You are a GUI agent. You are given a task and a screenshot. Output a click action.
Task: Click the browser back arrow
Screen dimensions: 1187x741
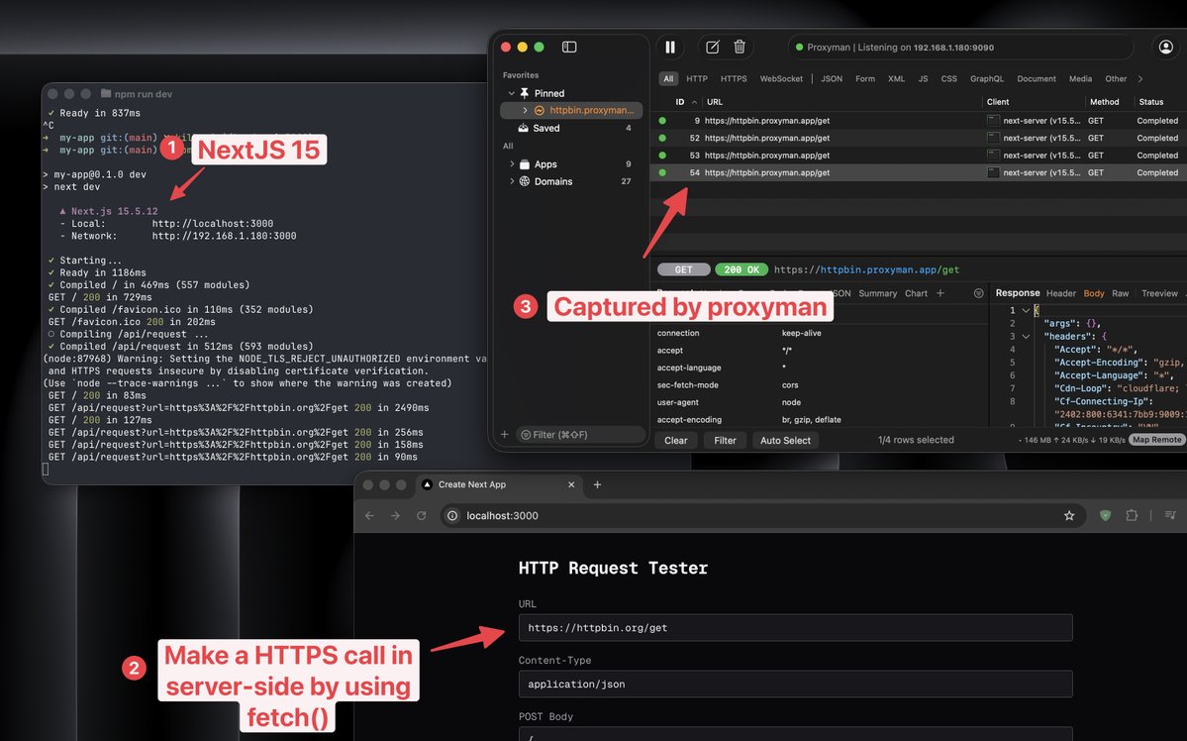coord(369,515)
